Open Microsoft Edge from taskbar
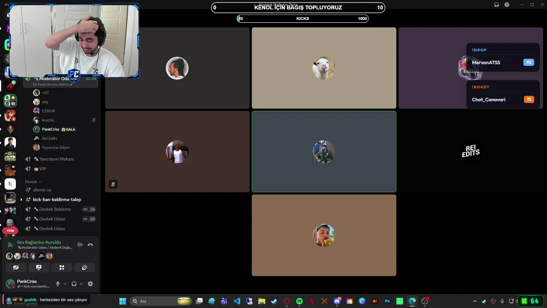This screenshot has height=308, width=547. tap(412, 301)
